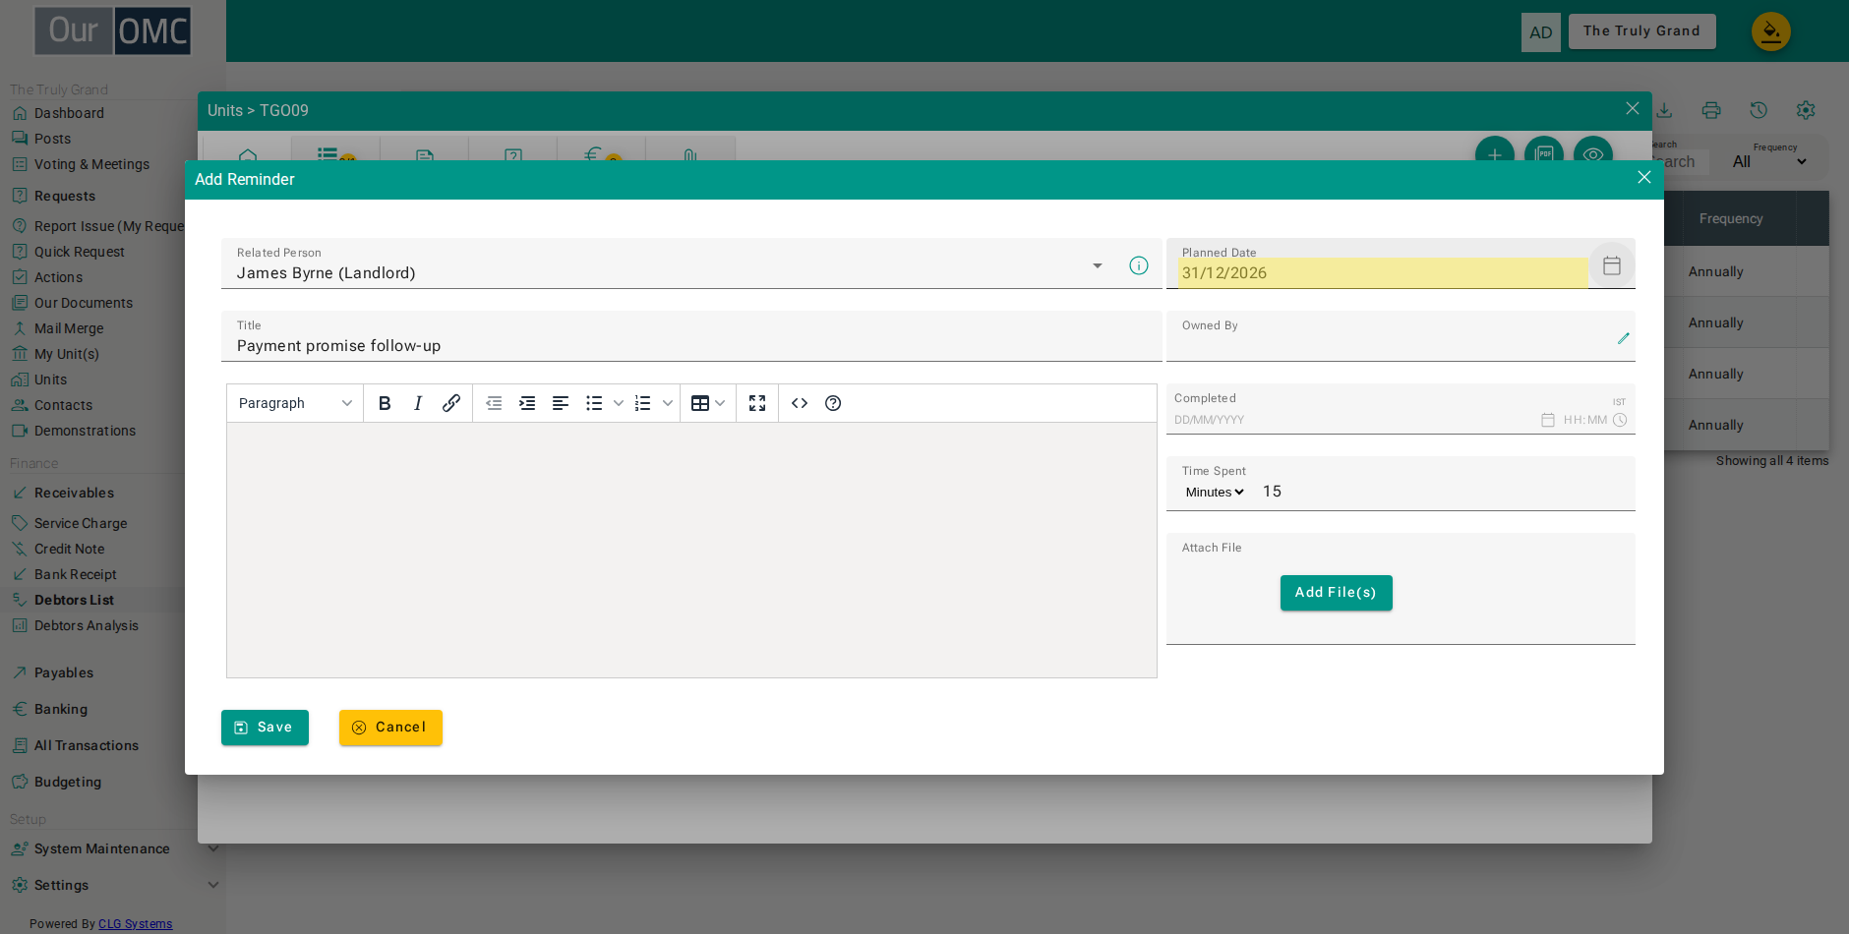Open the Paragraph style dropdown

pyautogui.click(x=295, y=403)
